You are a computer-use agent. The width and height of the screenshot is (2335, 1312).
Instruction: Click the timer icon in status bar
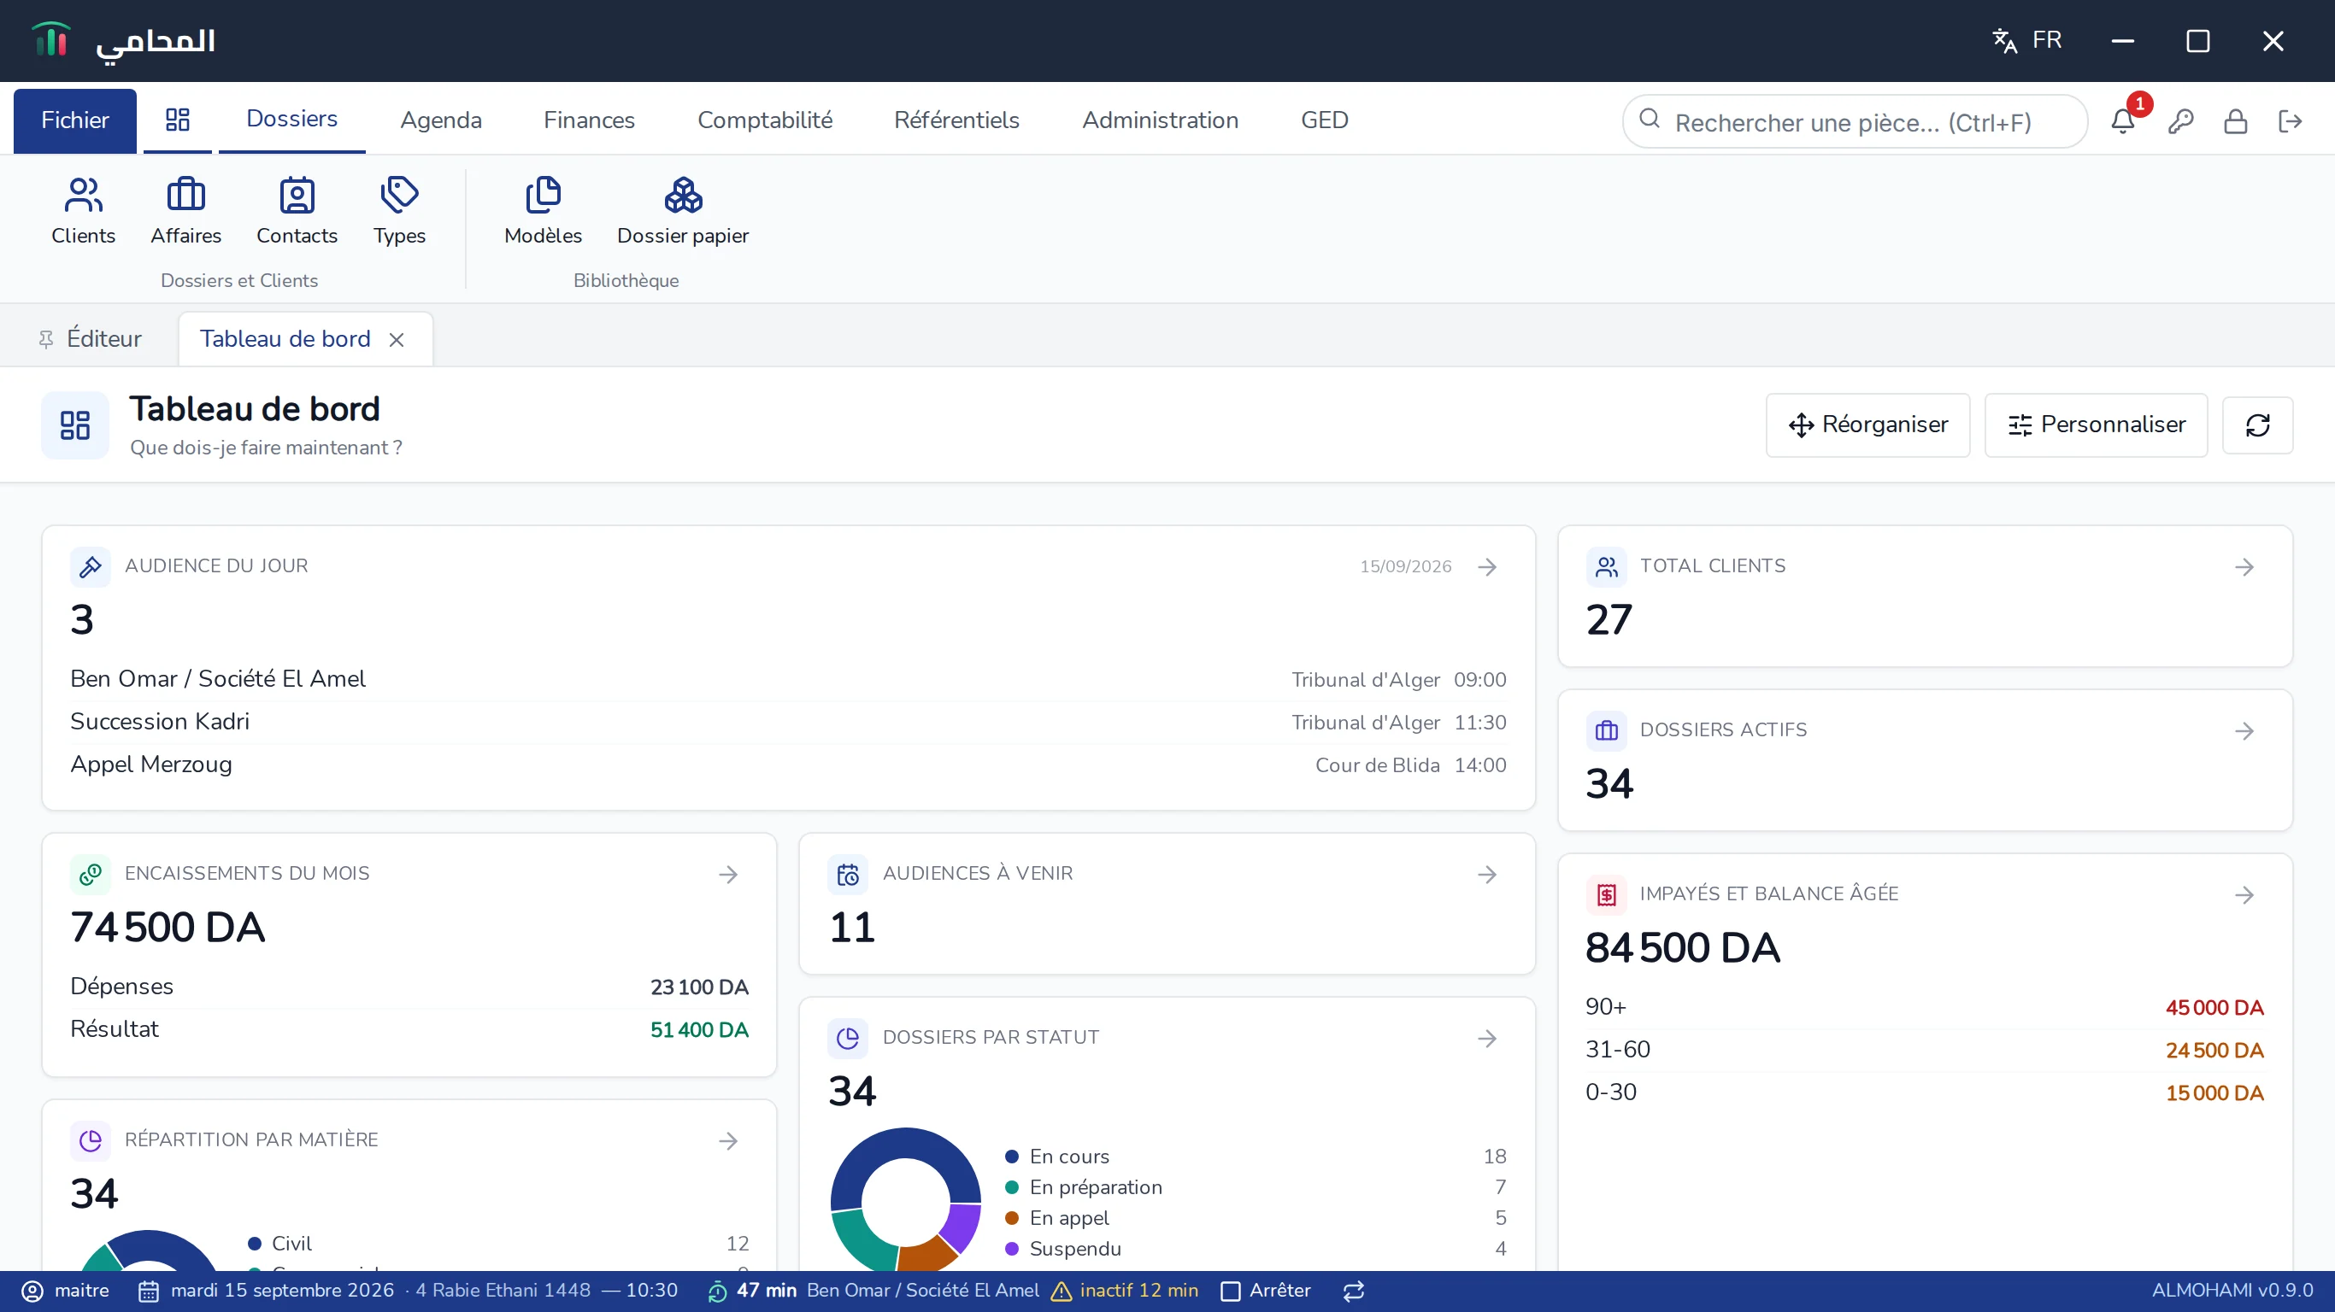(x=717, y=1291)
